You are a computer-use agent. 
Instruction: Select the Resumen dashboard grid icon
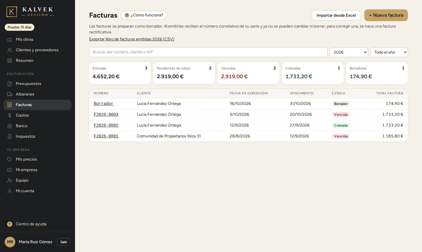10,61
